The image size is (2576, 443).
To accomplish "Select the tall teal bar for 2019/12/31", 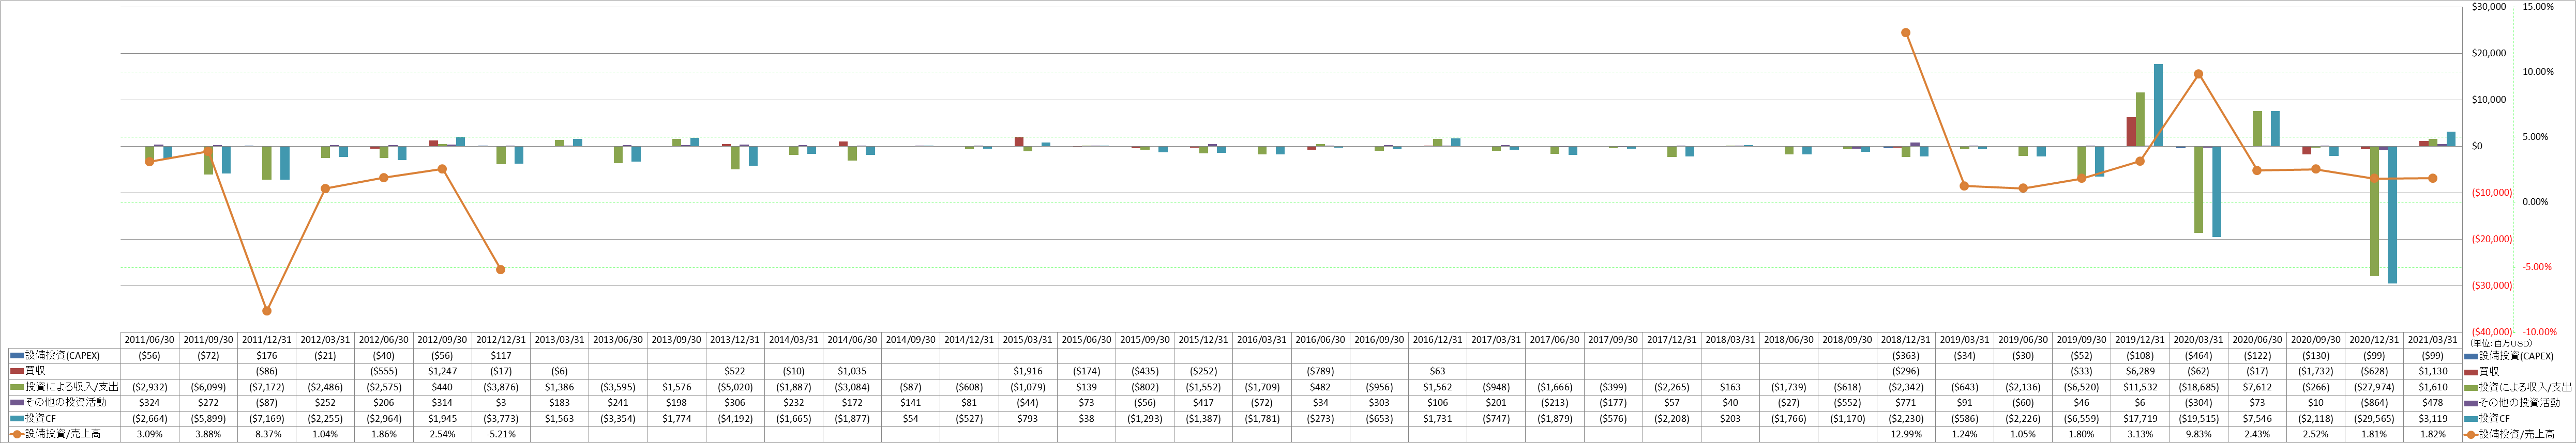I will [x=2158, y=106].
